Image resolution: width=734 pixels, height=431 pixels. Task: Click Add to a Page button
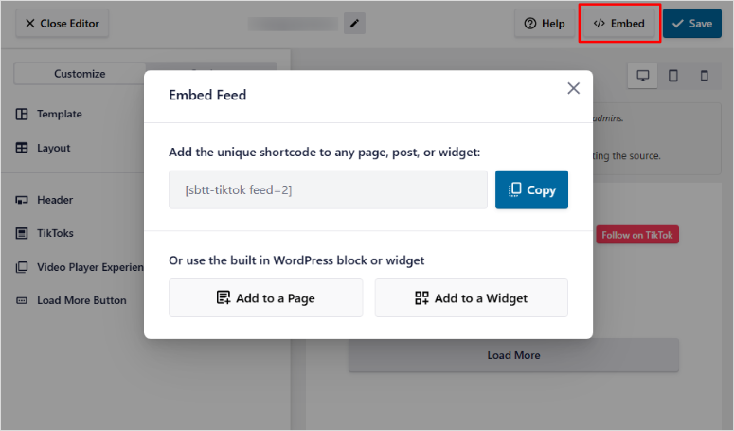[x=266, y=298]
